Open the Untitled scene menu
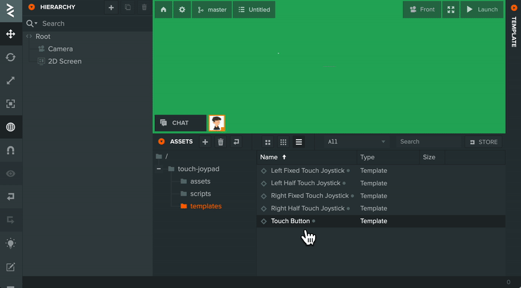Viewport: 521px width, 288px height. [x=254, y=10]
